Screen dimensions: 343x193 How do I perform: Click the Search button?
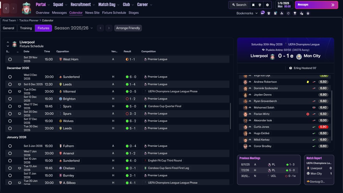point(239,5)
